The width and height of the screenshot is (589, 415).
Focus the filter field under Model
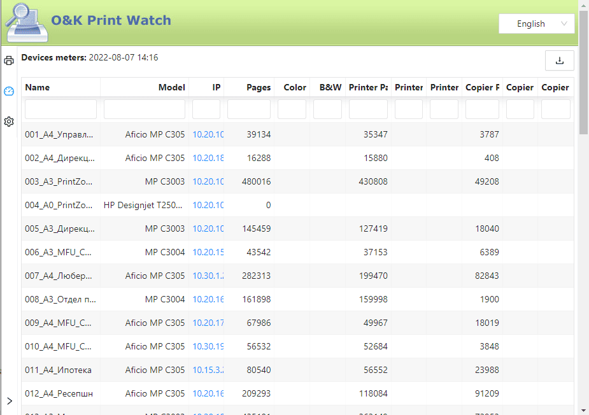[145, 109]
